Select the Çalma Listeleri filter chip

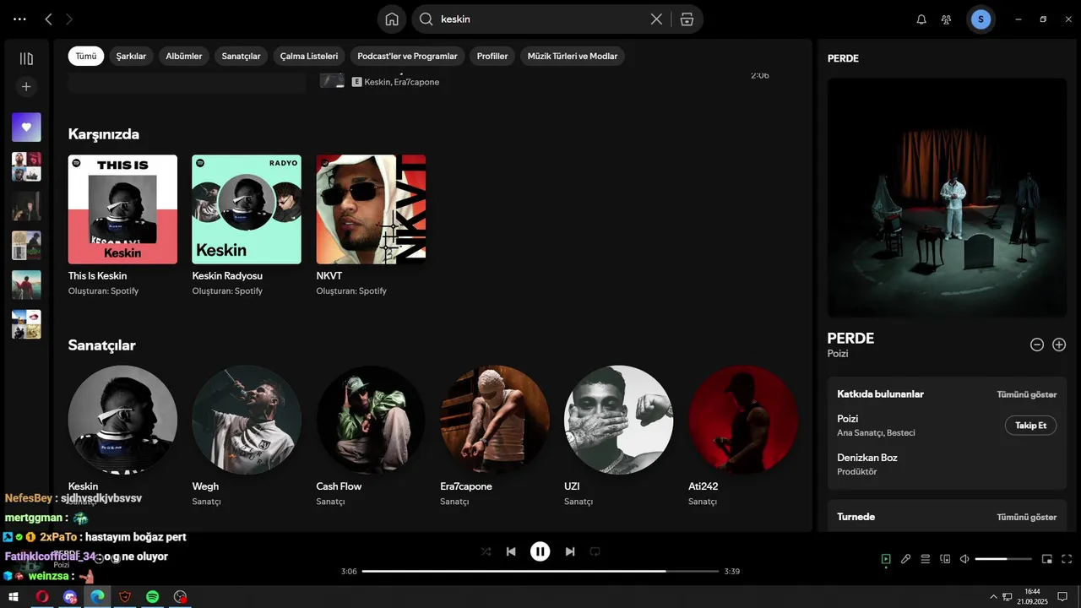[x=309, y=56]
